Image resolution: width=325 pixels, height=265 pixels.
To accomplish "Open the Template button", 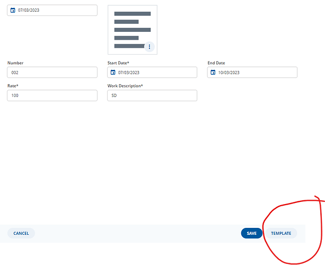I will pos(281,233).
